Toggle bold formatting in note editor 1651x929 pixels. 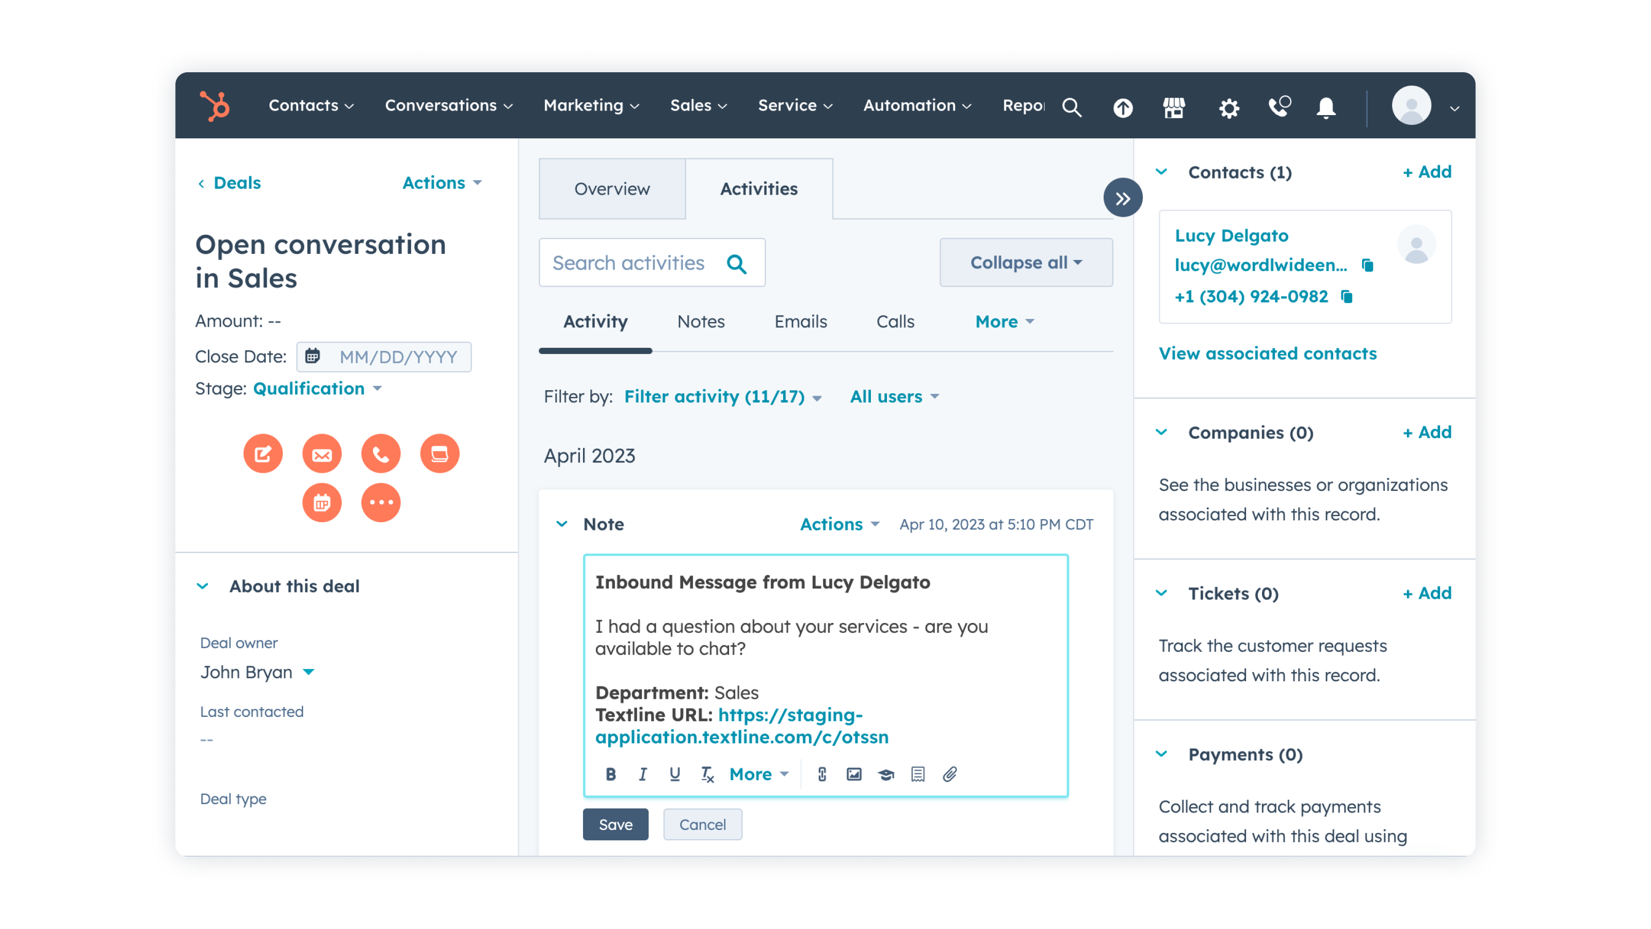[610, 774]
